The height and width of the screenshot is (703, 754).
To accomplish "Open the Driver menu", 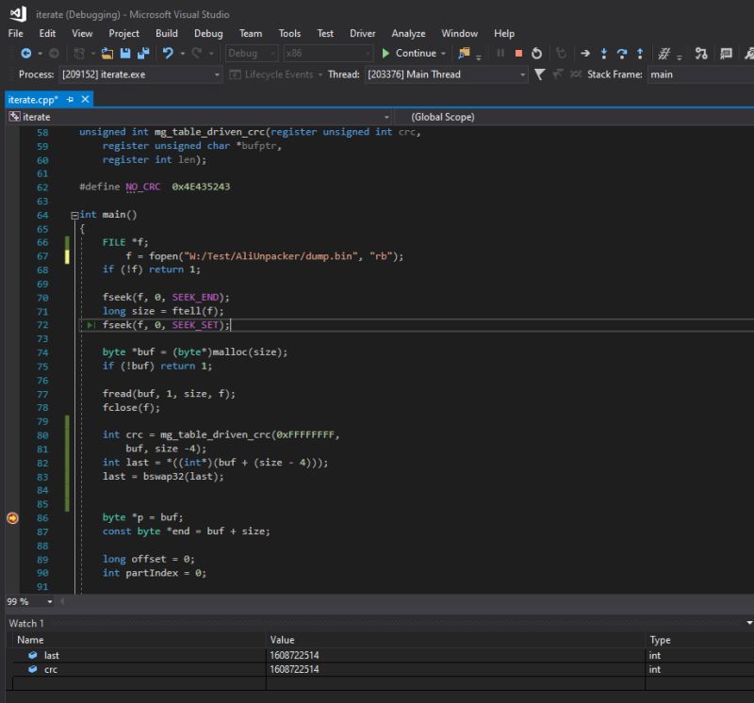I will [x=362, y=32].
